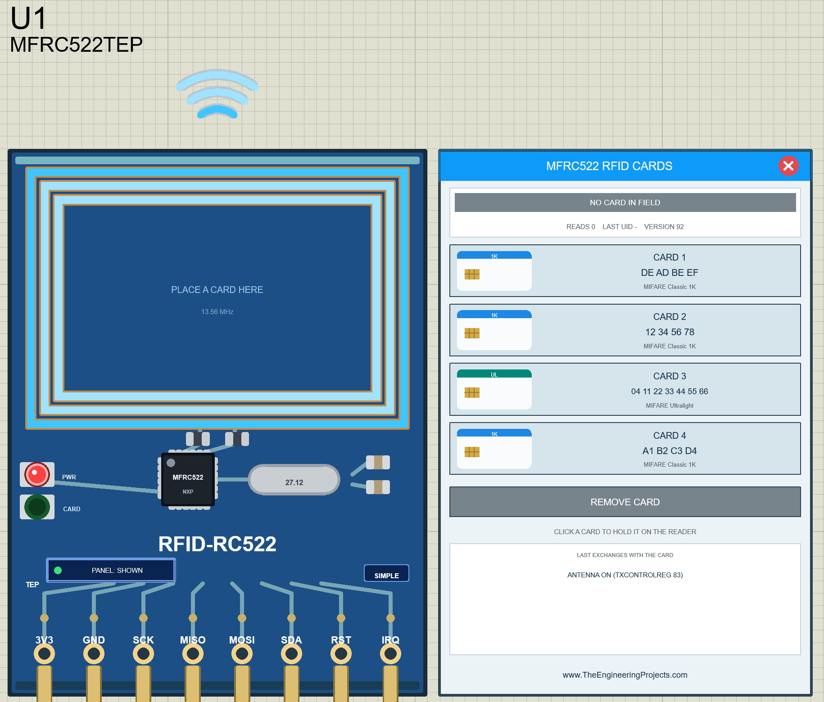Click the left capacitor below the antenna
This screenshot has width=824, height=702.
[198, 439]
